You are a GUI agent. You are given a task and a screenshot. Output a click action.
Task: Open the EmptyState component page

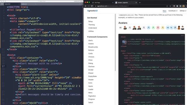(x=92, y=76)
